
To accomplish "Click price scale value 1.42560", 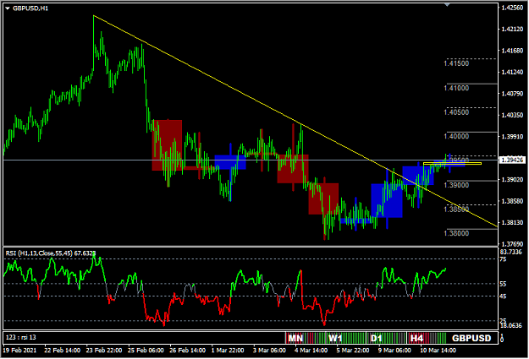I will [x=512, y=8].
